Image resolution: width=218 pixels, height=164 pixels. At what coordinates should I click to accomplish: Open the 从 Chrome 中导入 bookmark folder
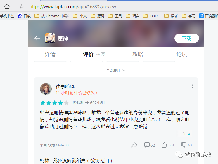pos(52,16)
